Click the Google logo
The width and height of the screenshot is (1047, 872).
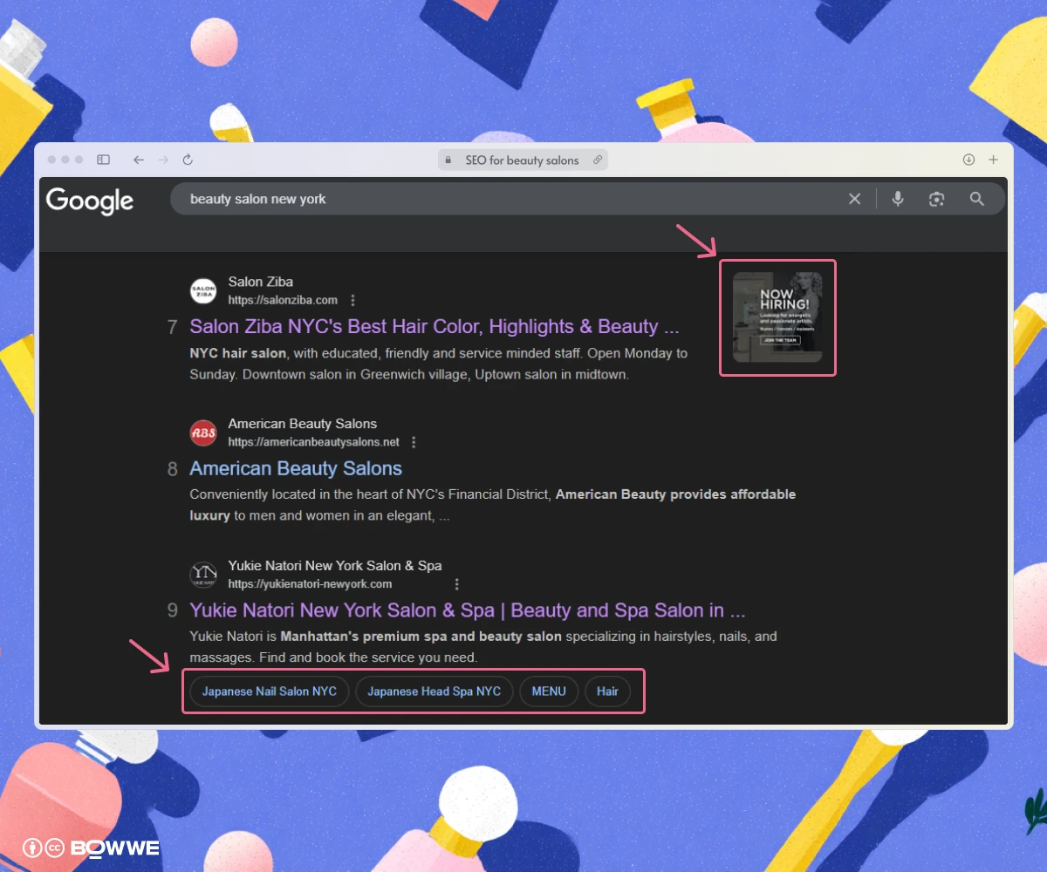90,201
